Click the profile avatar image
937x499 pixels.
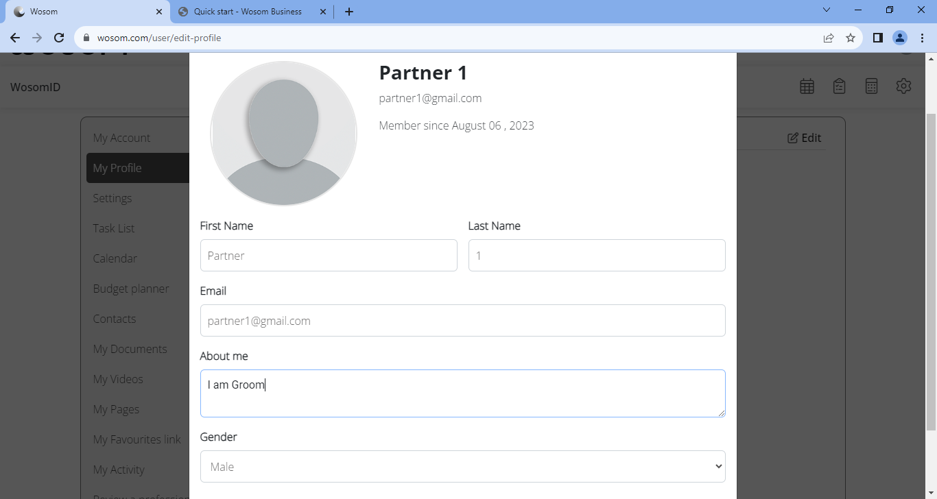point(283,133)
